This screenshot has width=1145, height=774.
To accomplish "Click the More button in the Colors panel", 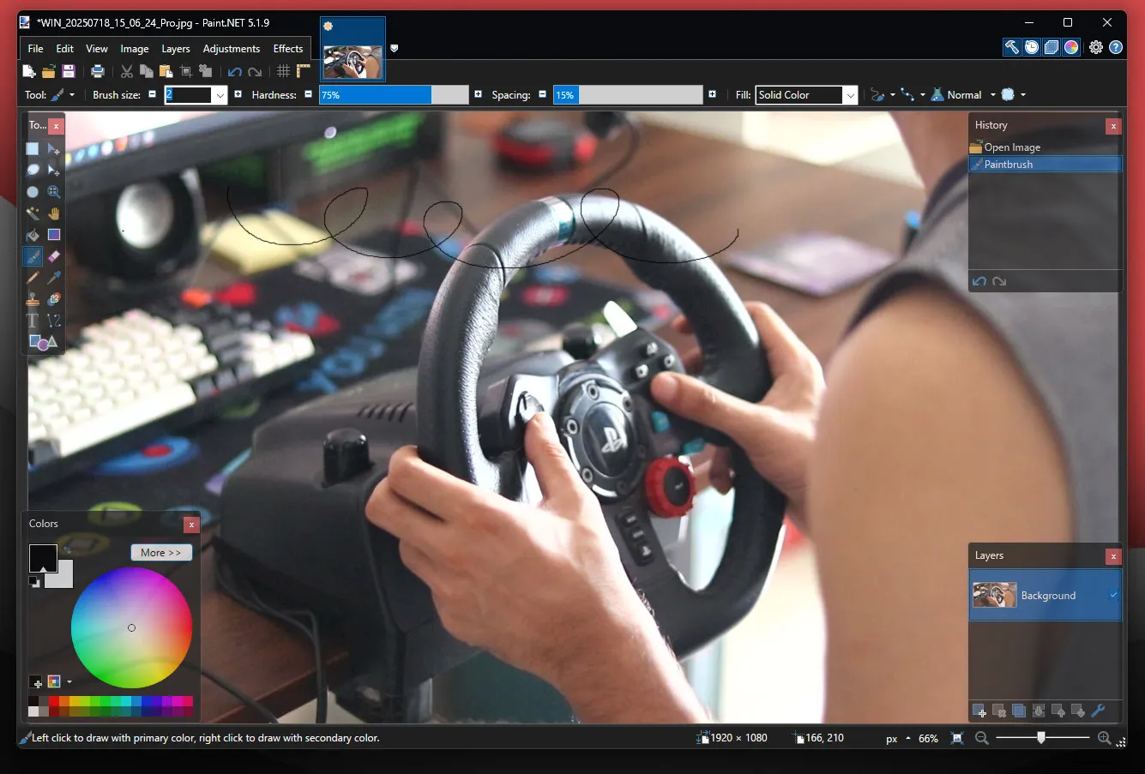I will pyautogui.click(x=160, y=552).
